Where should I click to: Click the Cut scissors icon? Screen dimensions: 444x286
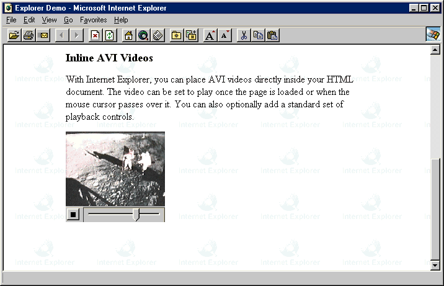(x=244, y=35)
